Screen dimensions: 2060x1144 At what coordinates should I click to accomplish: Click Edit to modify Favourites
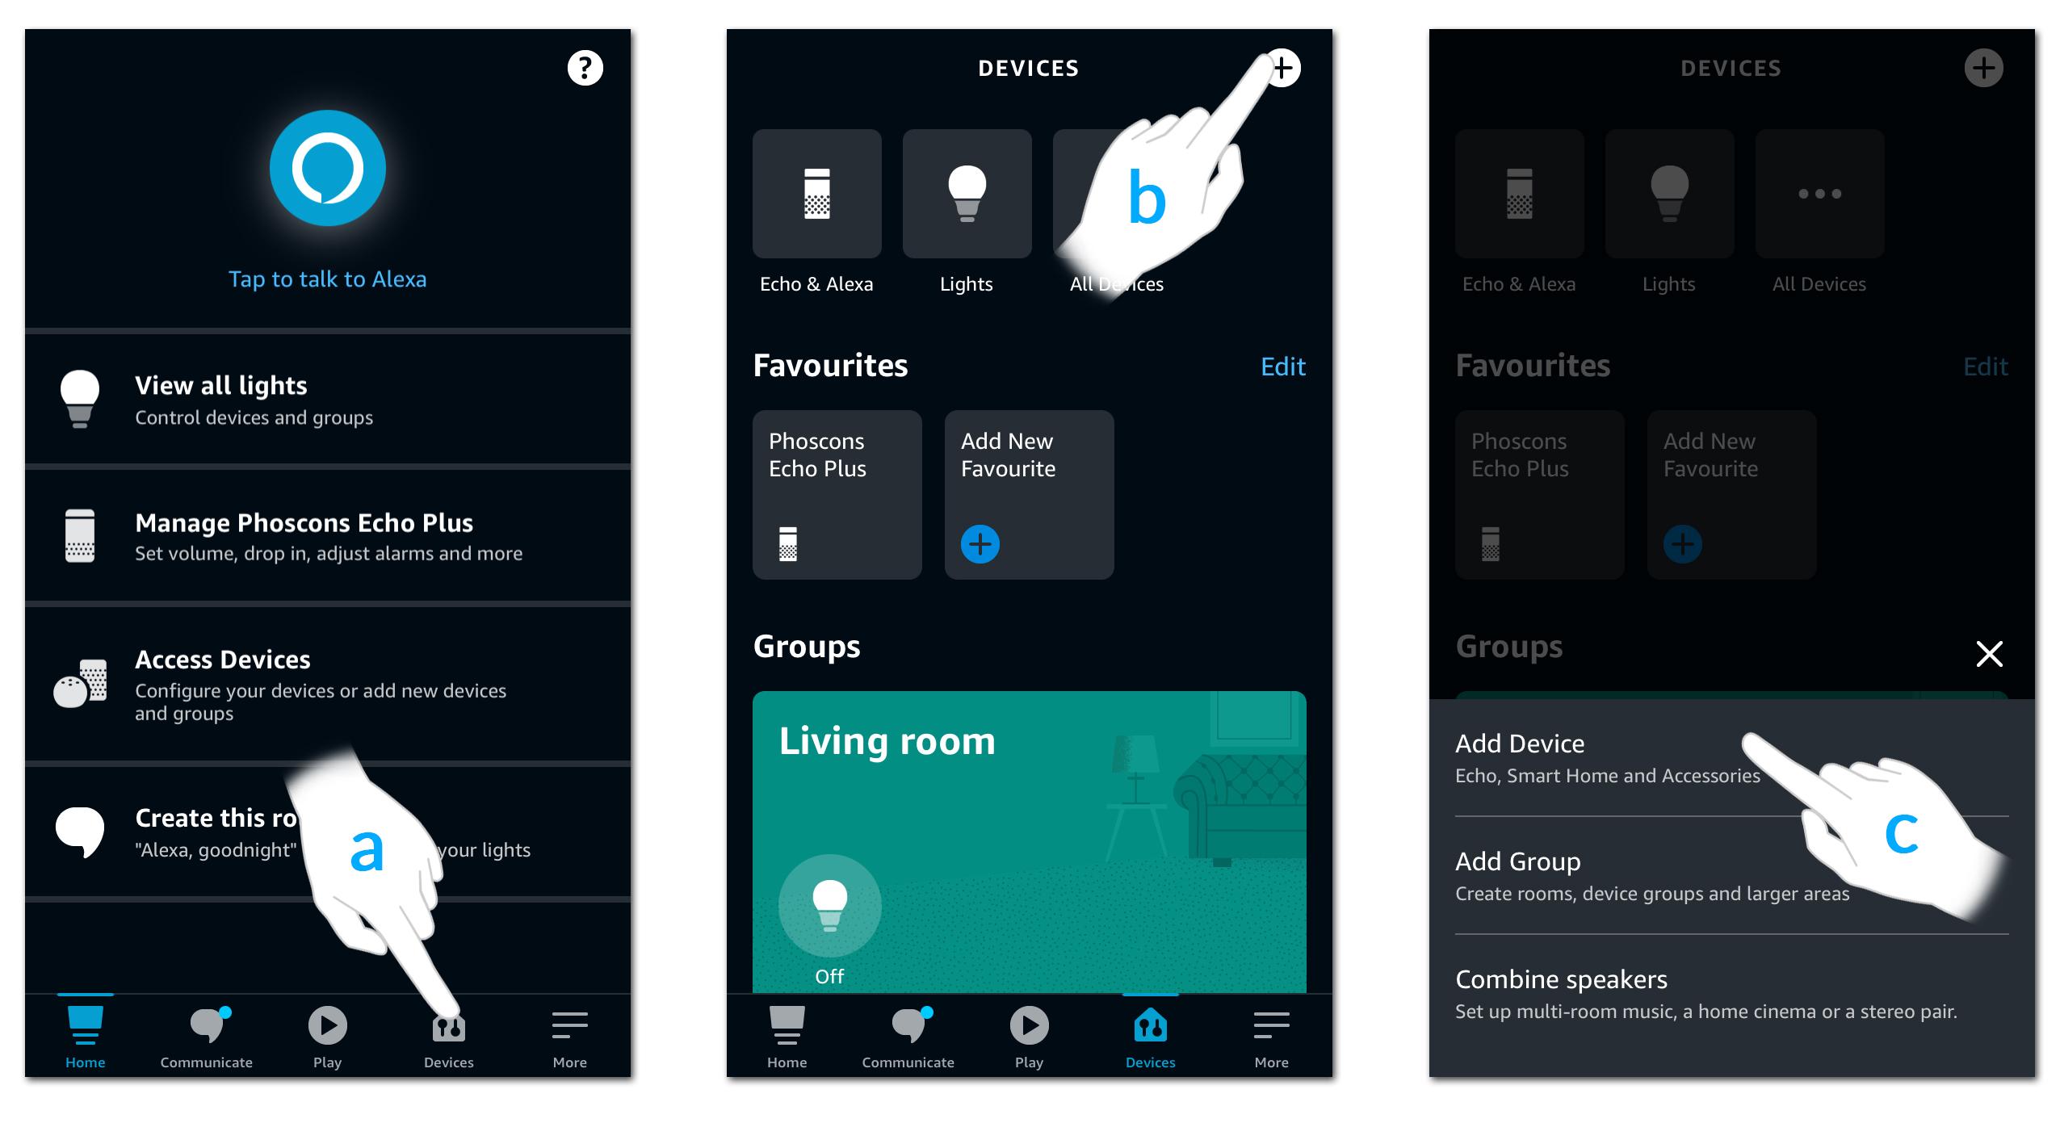pos(1284,367)
